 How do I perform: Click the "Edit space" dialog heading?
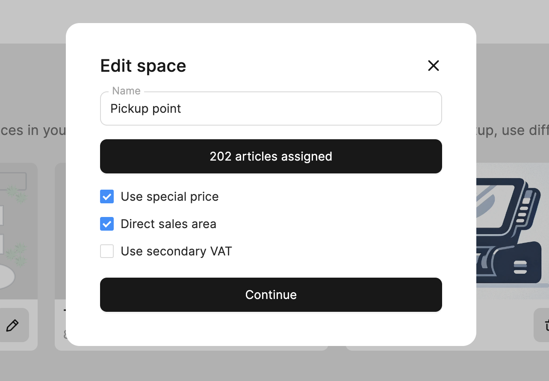[143, 66]
